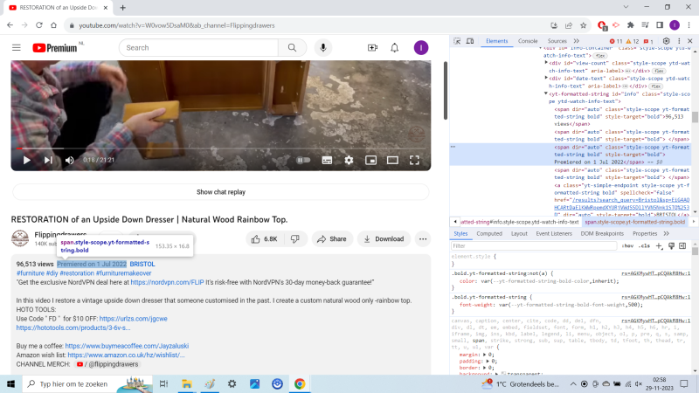The height and width of the screenshot is (393, 699).
Task: Collapse the yt-formatted-string info node
Action: point(547,93)
